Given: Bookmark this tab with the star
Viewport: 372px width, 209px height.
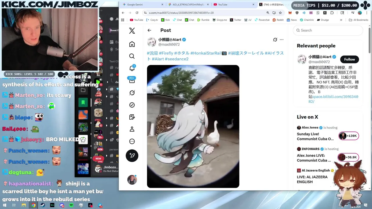Looking at the screenshot, I should pos(280,13).
